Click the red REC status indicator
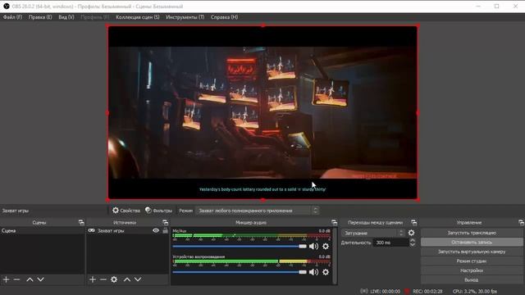Screen dimensions: 525x295 [x=407, y=291]
